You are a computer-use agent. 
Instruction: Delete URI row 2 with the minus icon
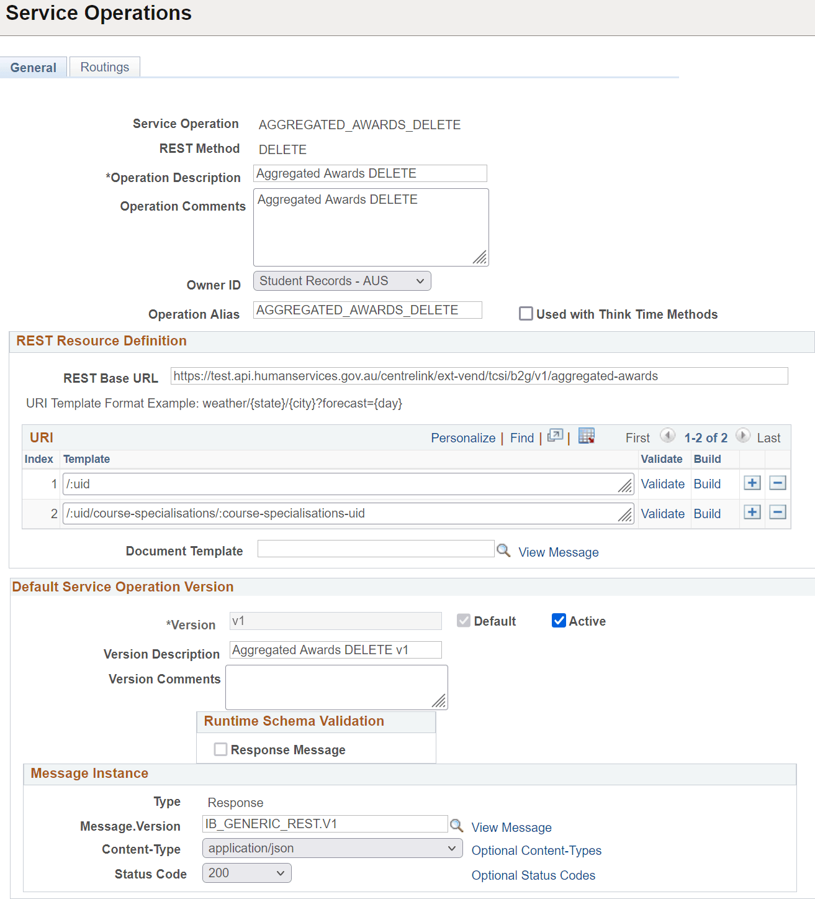point(777,512)
